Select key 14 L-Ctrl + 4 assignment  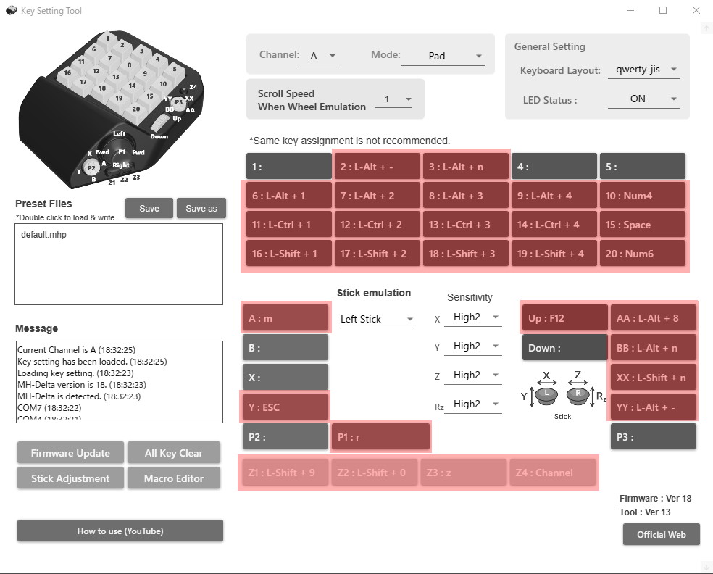pyautogui.click(x=554, y=225)
